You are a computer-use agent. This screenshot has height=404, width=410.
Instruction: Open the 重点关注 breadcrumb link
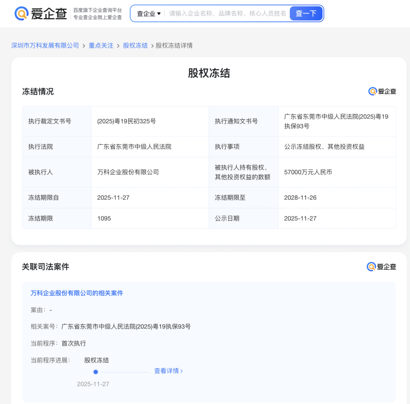click(x=101, y=45)
